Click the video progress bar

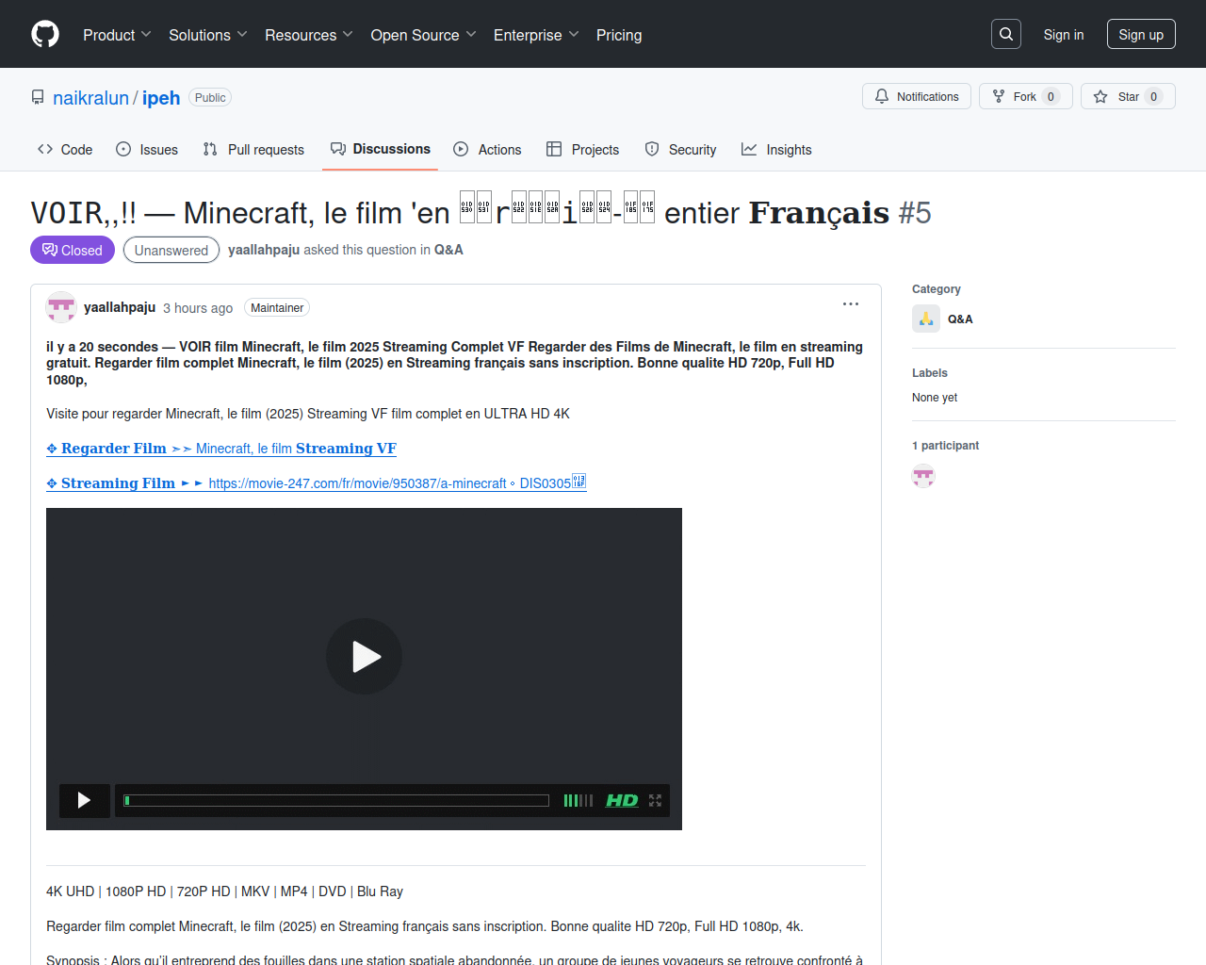coord(336,800)
